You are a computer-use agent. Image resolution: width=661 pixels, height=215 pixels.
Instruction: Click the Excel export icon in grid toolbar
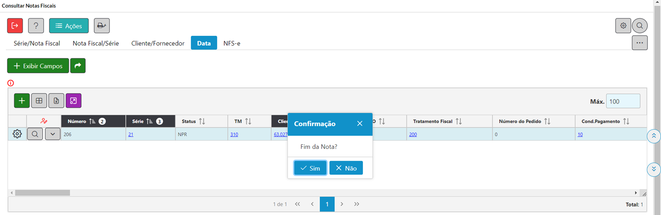(56, 100)
